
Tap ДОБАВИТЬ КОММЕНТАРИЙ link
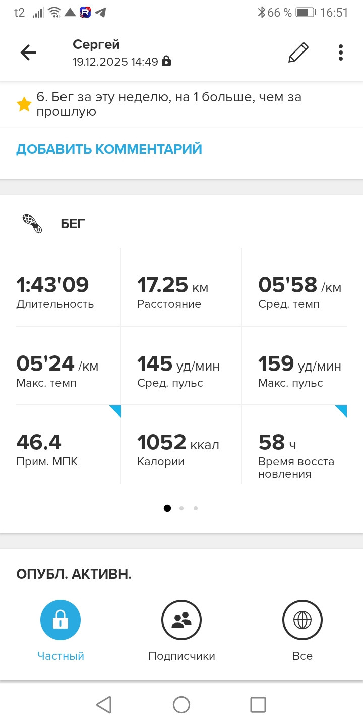pos(109,149)
